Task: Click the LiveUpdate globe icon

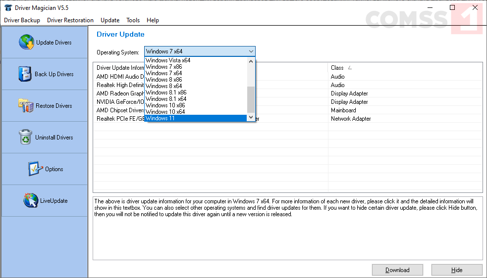Action: [30, 200]
